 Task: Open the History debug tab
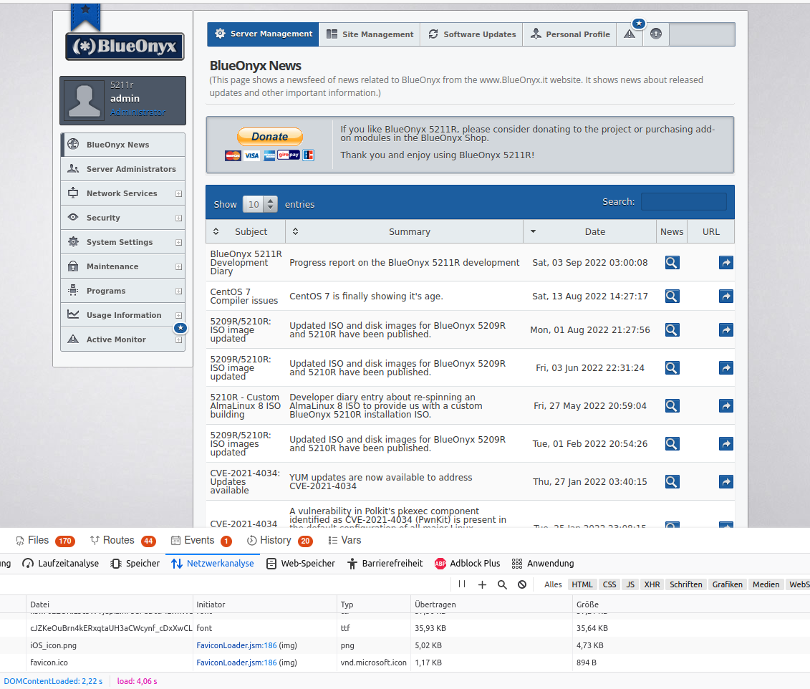coord(279,540)
